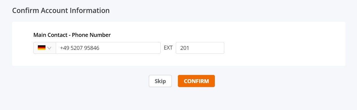The image size is (357, 110).
Task: Confirm the main contact phone number
Action: tap(196, 81)
